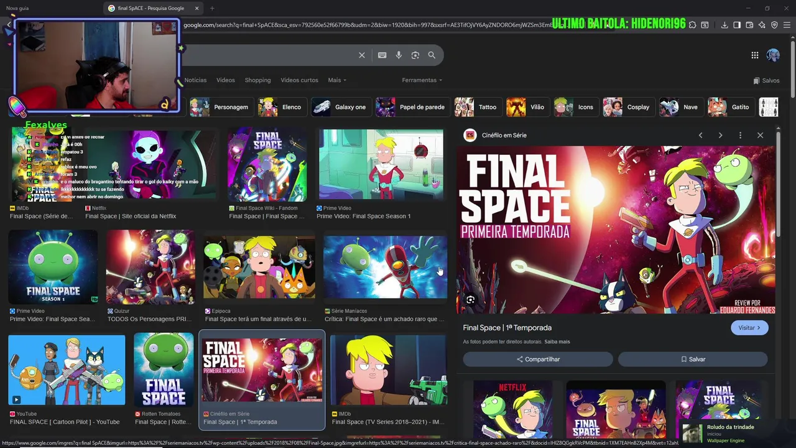Filter by Gatito chip
Image resolution: width=796 pixels, height=448 pixels.
click(x=730, y=107)
